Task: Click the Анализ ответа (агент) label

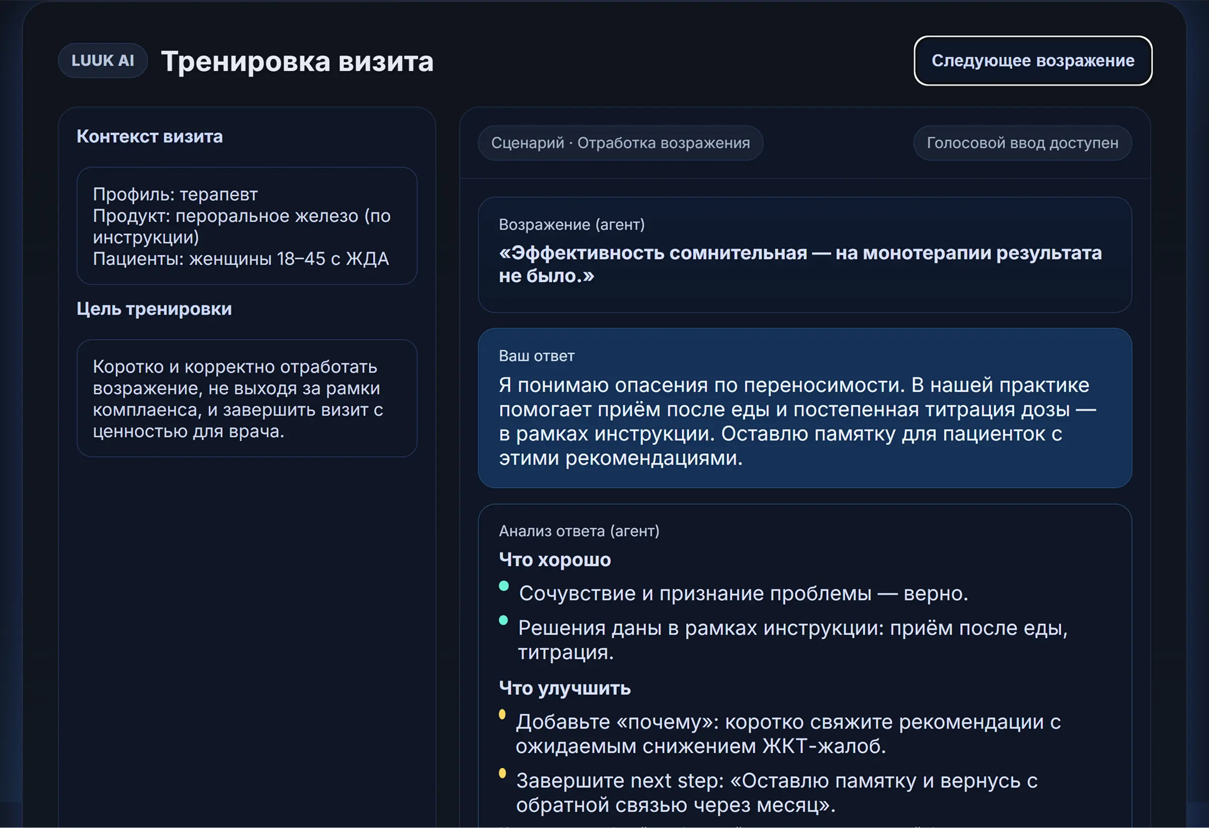Action: point(579,531)
